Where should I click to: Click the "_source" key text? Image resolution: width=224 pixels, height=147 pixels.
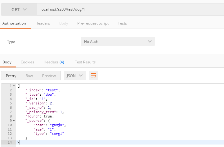coord(34,121)
